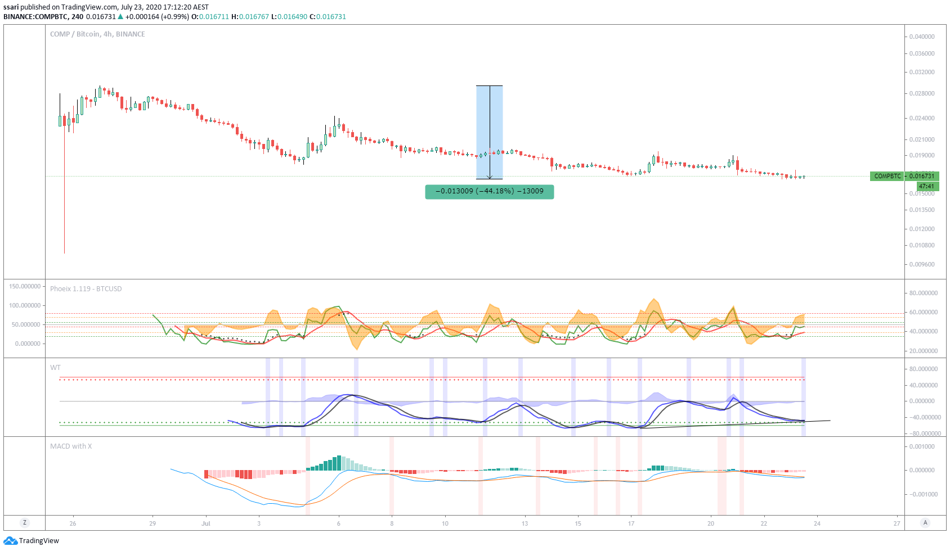Click the 0.010800 price axis label

pyautogui.click(x=922, y=246)
